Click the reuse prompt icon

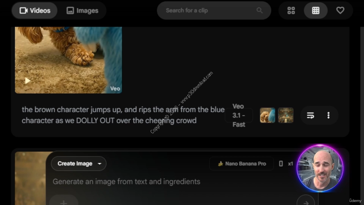(x=310, y=115)
